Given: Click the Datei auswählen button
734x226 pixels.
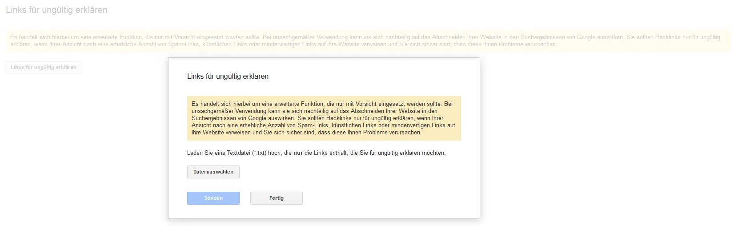Looking at the screenshot, I should pos(213,172).
